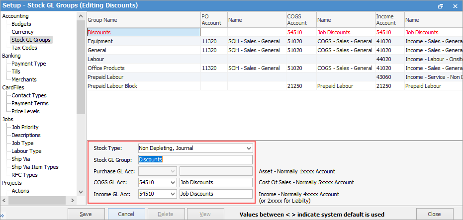Select Price Levels under CardFiles
The height and width of the screenshot is (220, 463).
coord(26,111)
